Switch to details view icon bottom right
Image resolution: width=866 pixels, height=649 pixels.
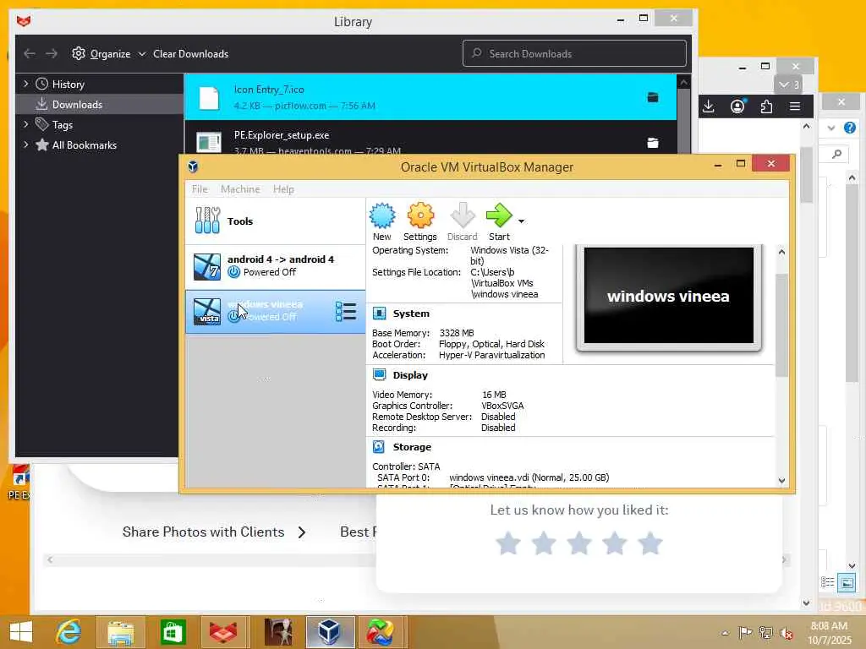pos(827,582)
